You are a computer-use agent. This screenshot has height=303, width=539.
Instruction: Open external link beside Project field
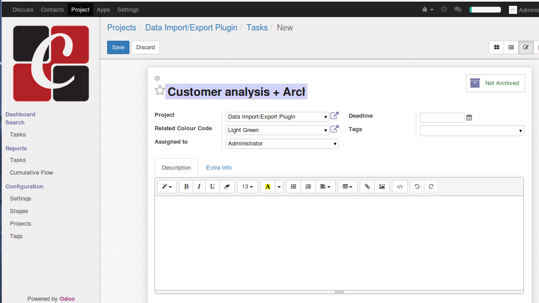pos(334,116)
